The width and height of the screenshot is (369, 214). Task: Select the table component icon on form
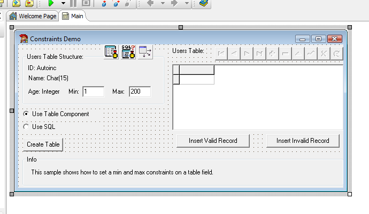point(111,52)
